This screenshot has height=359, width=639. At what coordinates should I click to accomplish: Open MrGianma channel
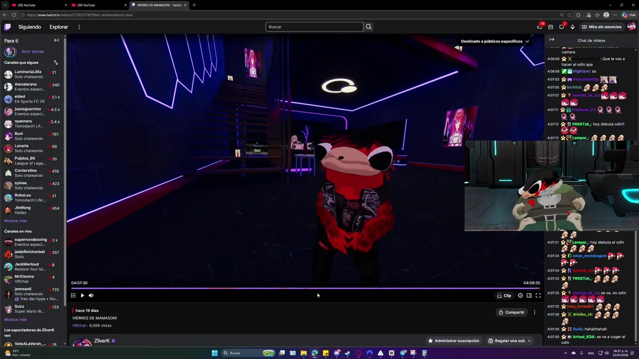(32, 279)
